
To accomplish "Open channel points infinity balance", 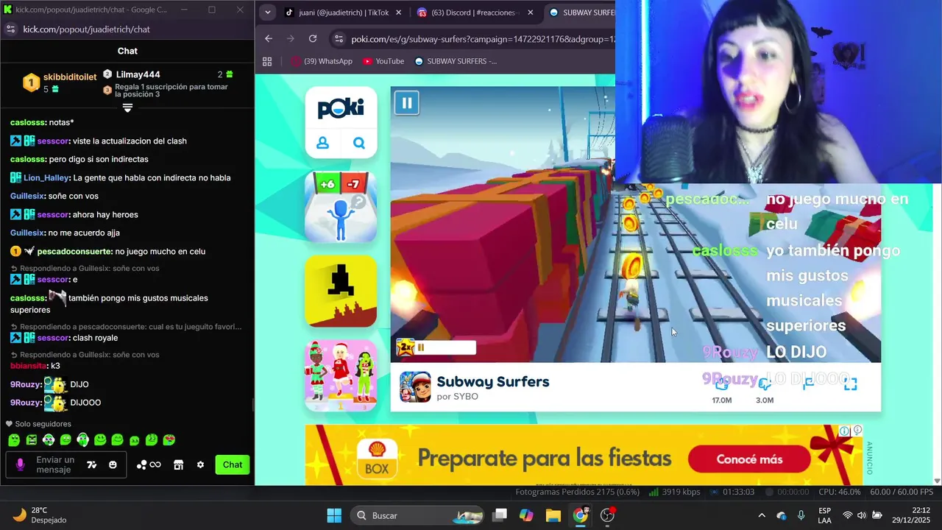I will point(149,464).
